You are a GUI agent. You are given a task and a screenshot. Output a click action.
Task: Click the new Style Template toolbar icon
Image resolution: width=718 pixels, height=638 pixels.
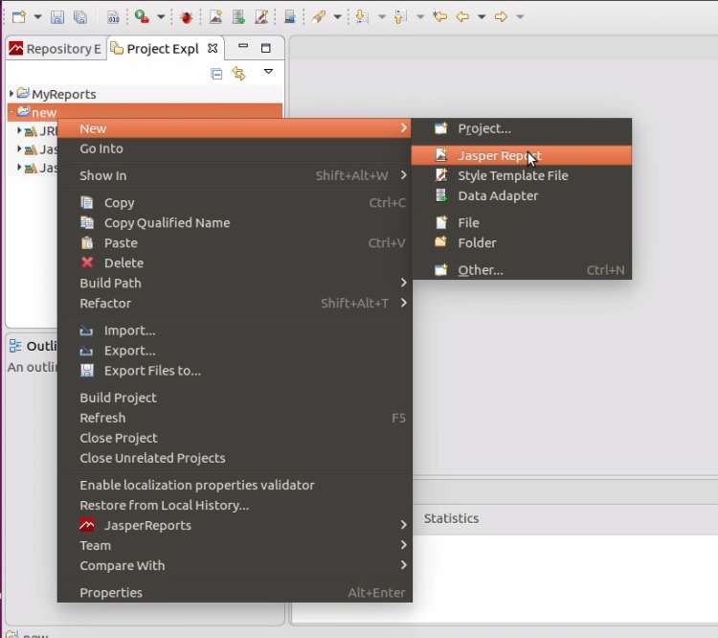pos(261,17)
